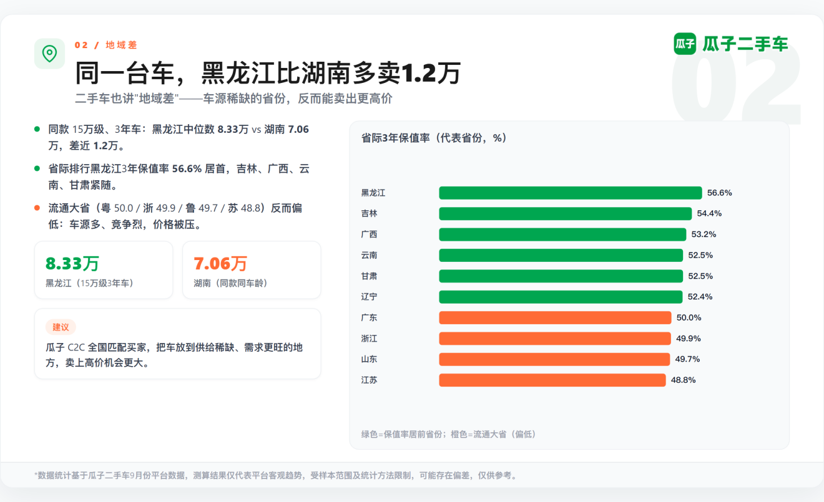Viewport: 824px width, 502px height.
Task: Click the 广东 axis label
Action: coord(370,317)
